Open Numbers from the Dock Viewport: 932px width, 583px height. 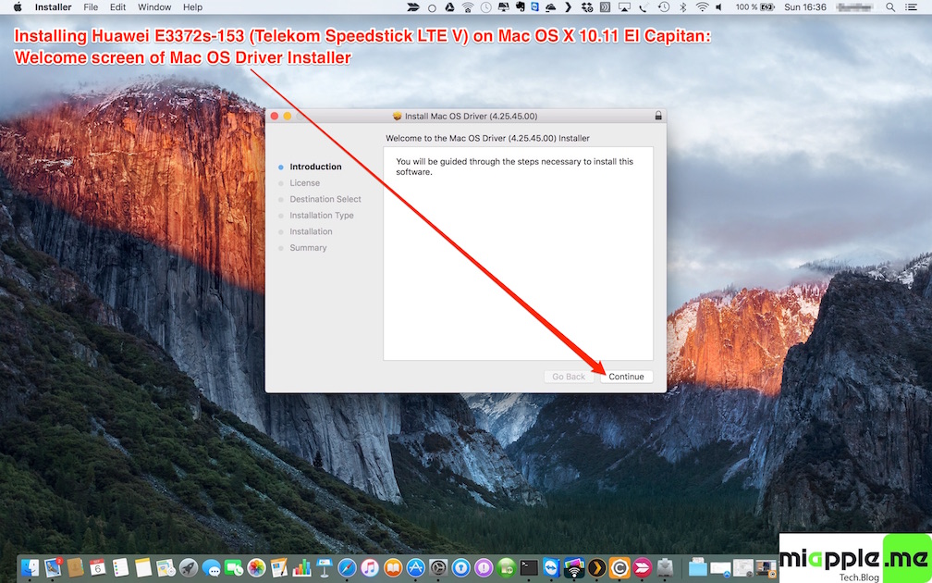point(302,568)
